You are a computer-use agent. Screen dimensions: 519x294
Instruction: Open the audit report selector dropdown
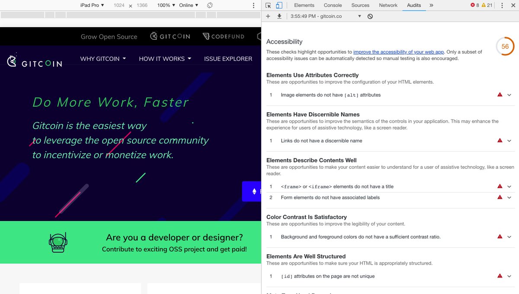pos(326,16)
